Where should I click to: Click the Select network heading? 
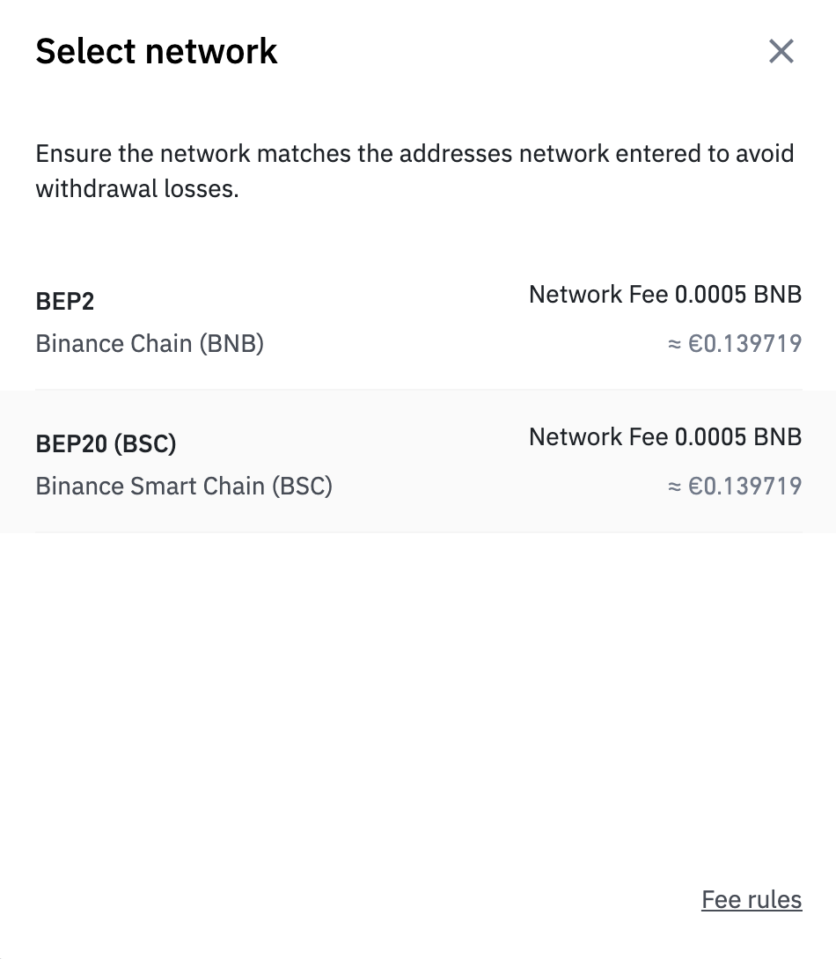(157, 51)
